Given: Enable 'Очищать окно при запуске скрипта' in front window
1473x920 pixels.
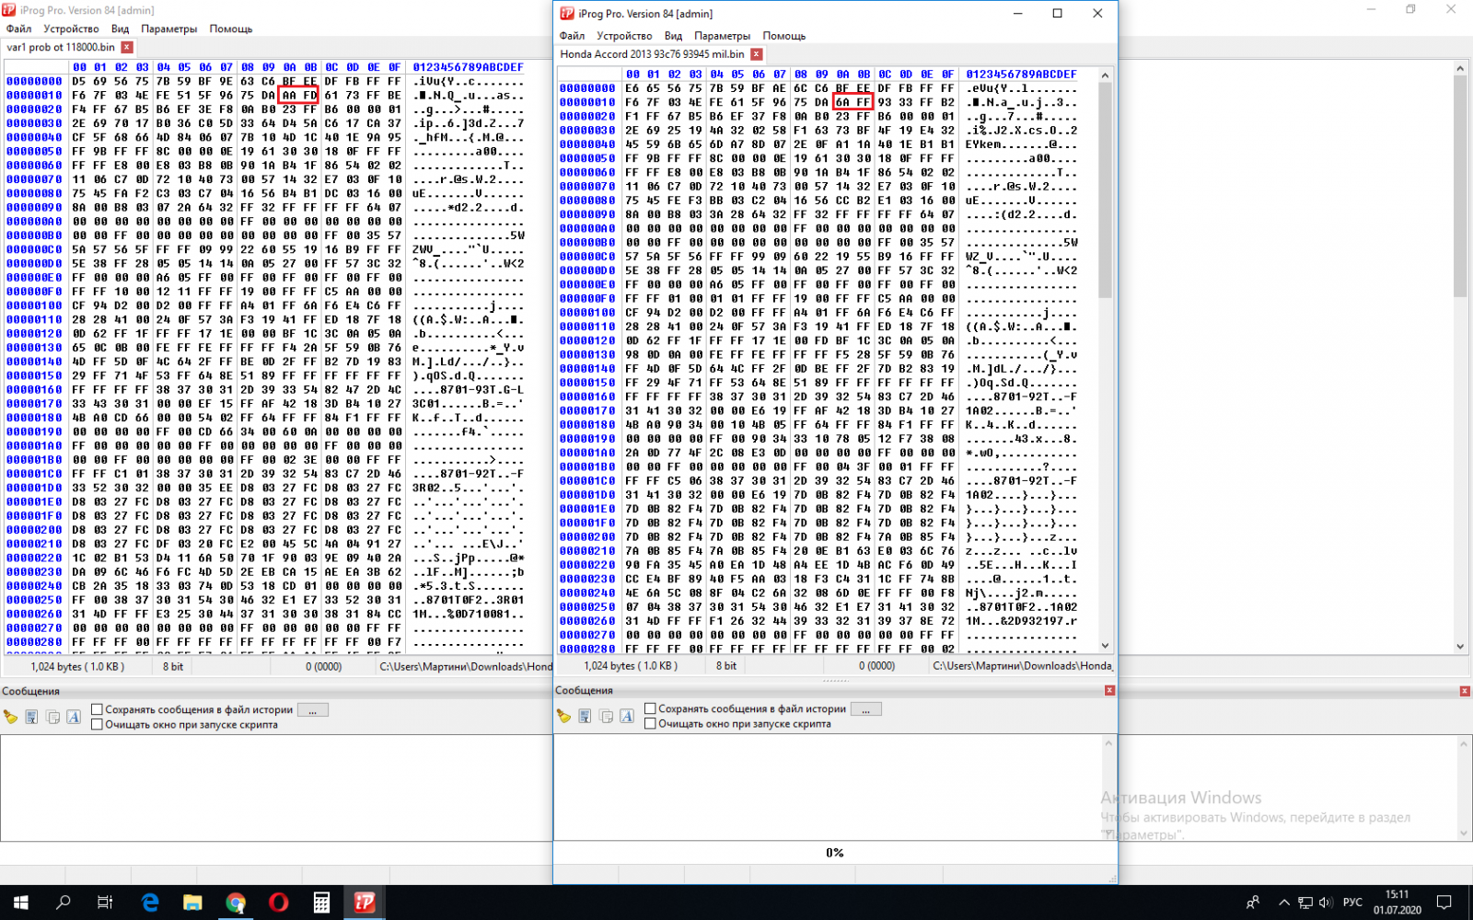Looking at the screenshot, I should pos(650,723).
